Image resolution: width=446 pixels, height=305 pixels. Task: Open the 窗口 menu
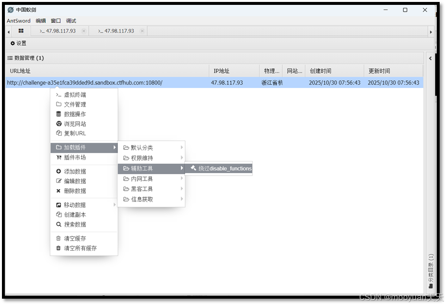(56, 21)
